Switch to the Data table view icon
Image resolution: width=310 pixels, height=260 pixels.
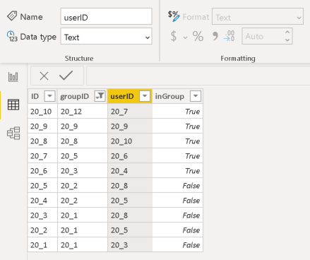(13, 105)
